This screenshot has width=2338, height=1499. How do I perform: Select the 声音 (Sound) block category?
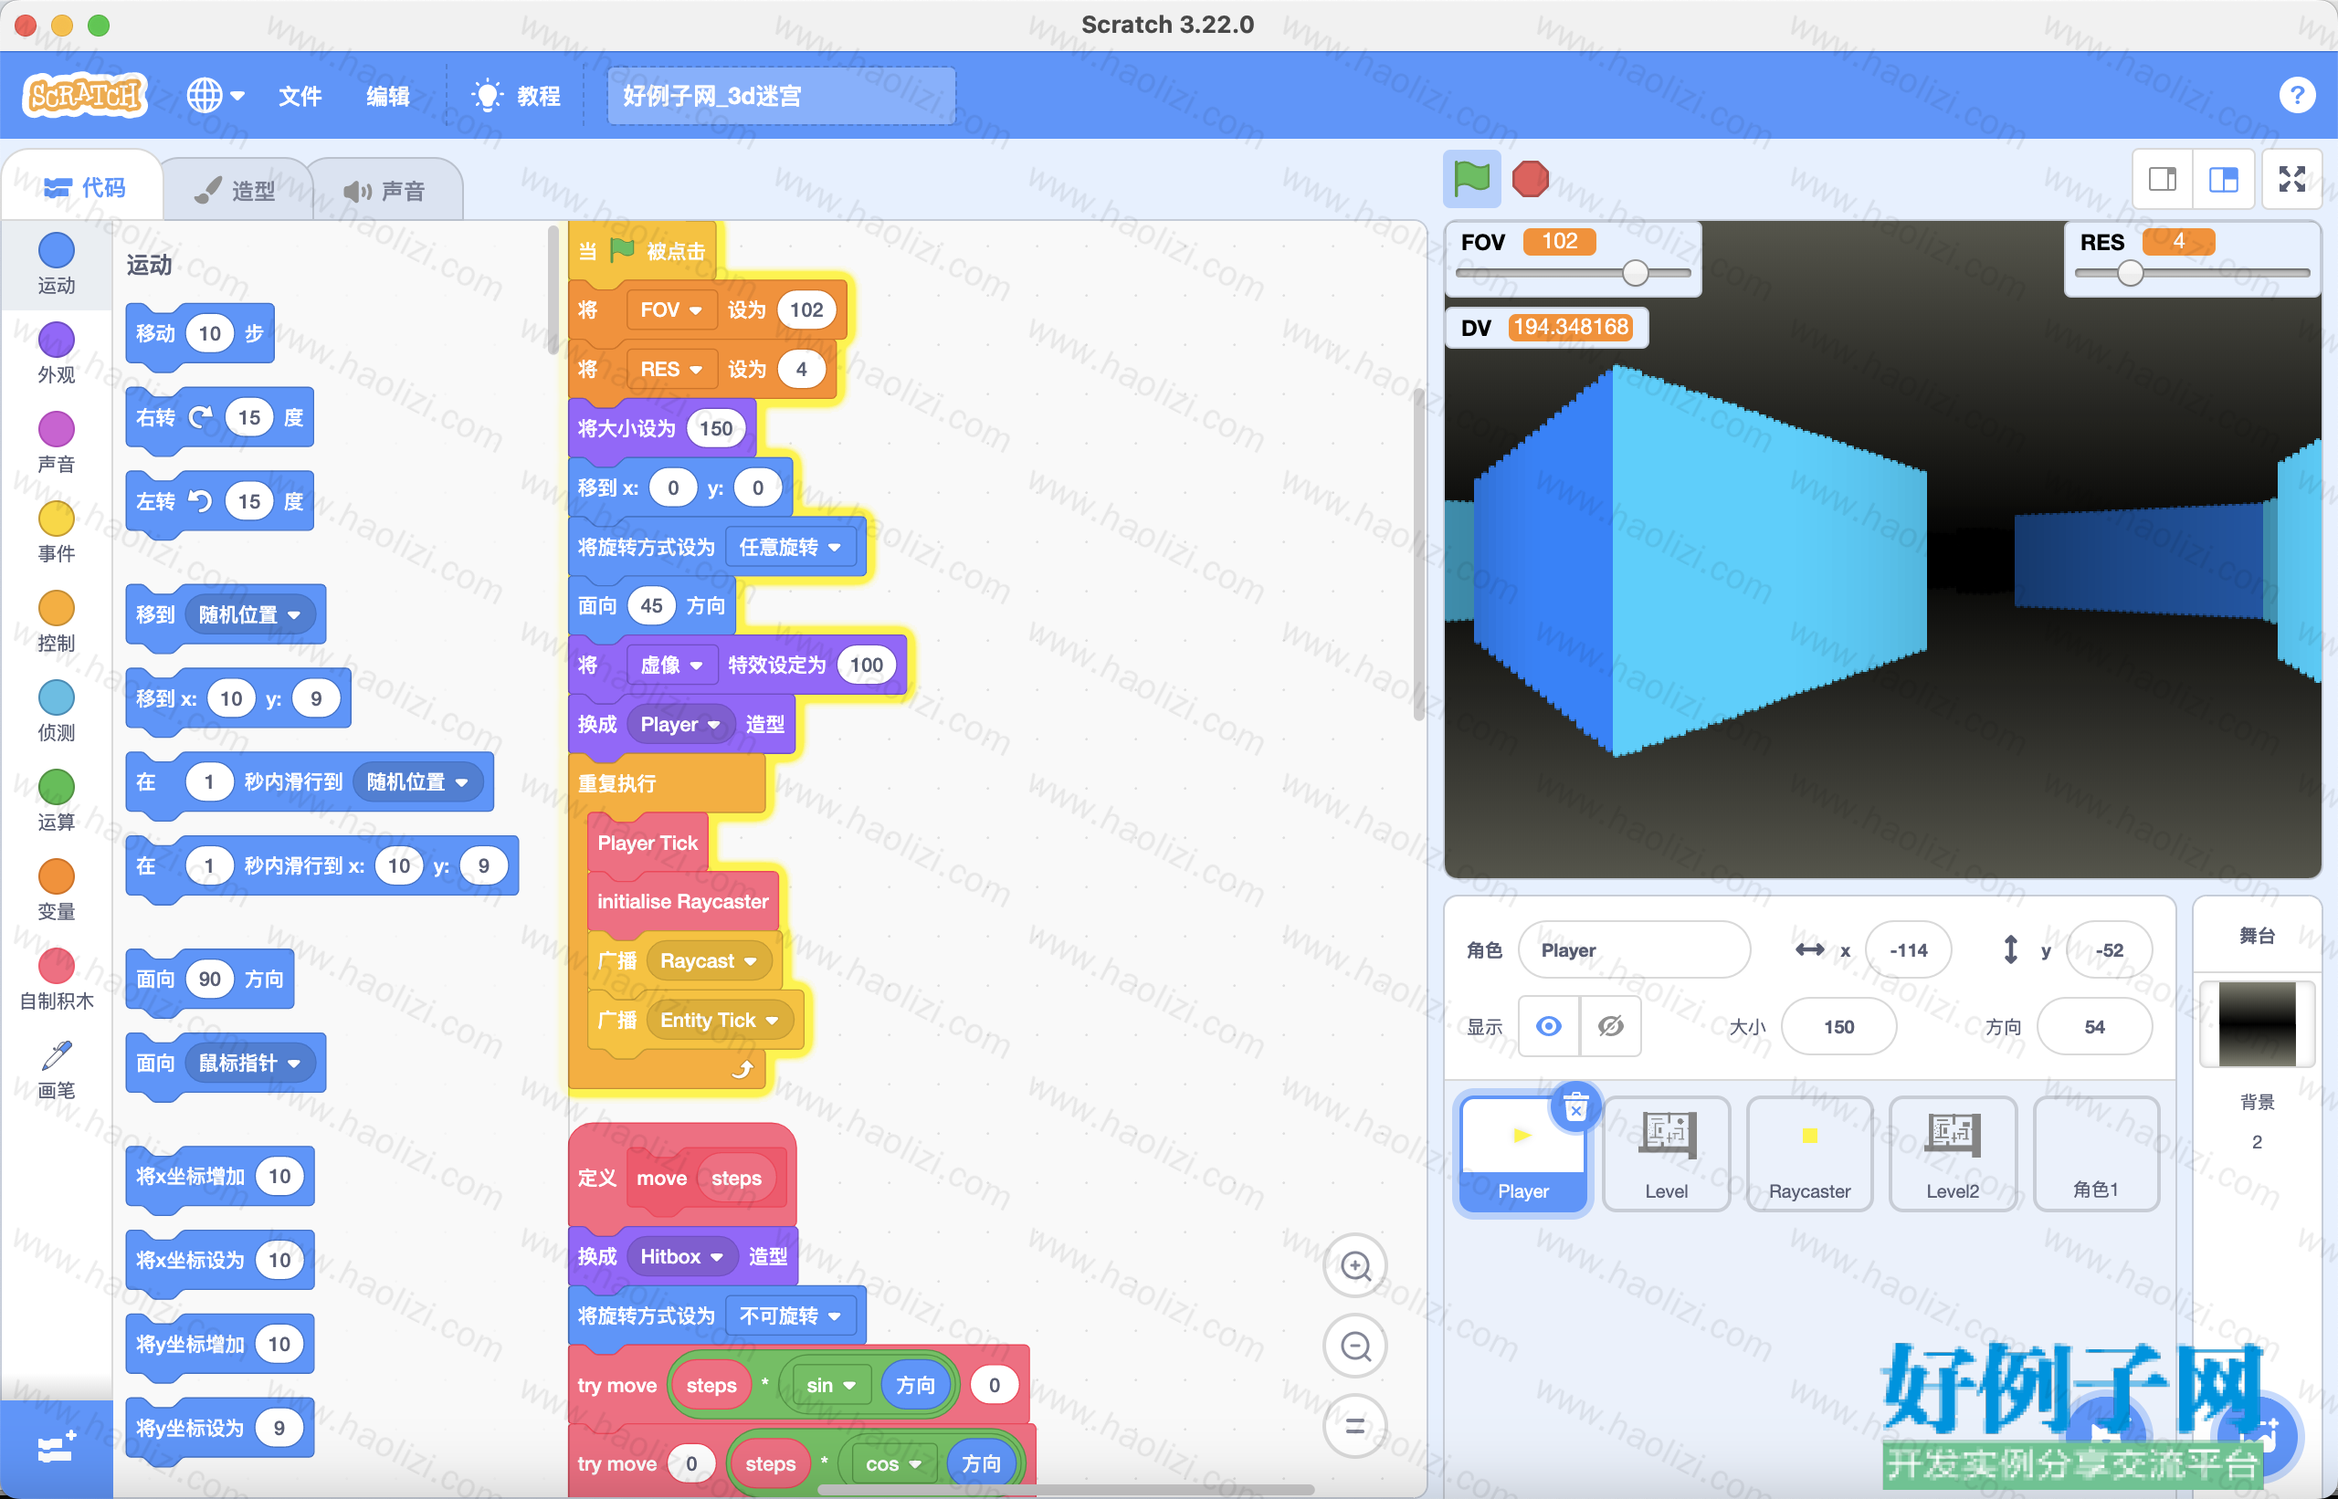pos(57,443)
